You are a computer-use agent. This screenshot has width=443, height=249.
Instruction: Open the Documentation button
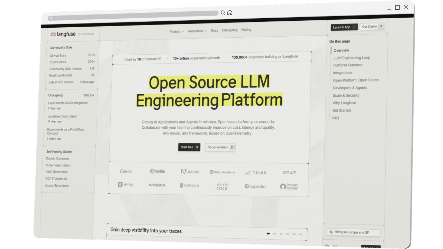220,147
